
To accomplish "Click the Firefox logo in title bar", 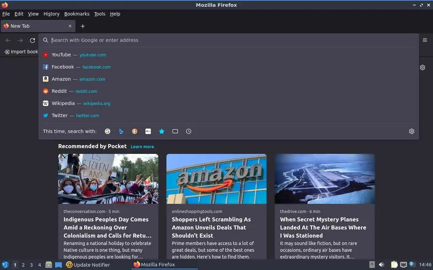I will tap(5, 5).
